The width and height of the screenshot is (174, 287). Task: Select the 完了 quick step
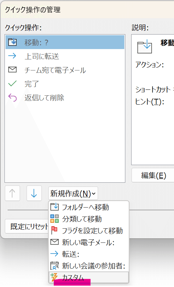[x=65, y=84]
